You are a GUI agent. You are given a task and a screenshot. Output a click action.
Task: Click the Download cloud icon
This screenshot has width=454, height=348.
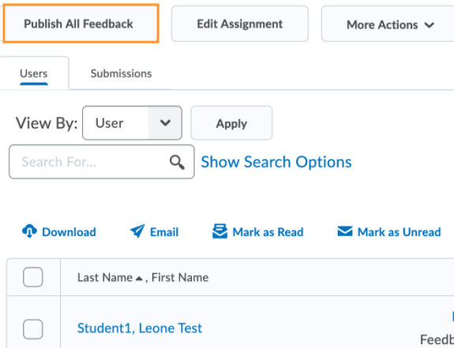pyautogui.click(x=29, y=231)
